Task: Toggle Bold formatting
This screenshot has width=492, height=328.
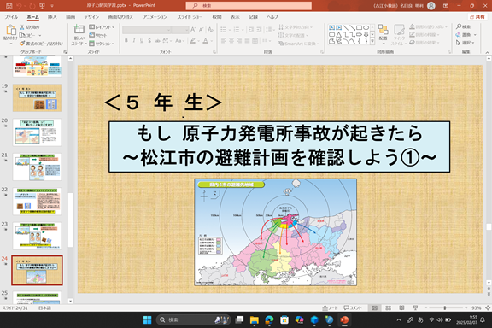Action: [x=126, y=41]
